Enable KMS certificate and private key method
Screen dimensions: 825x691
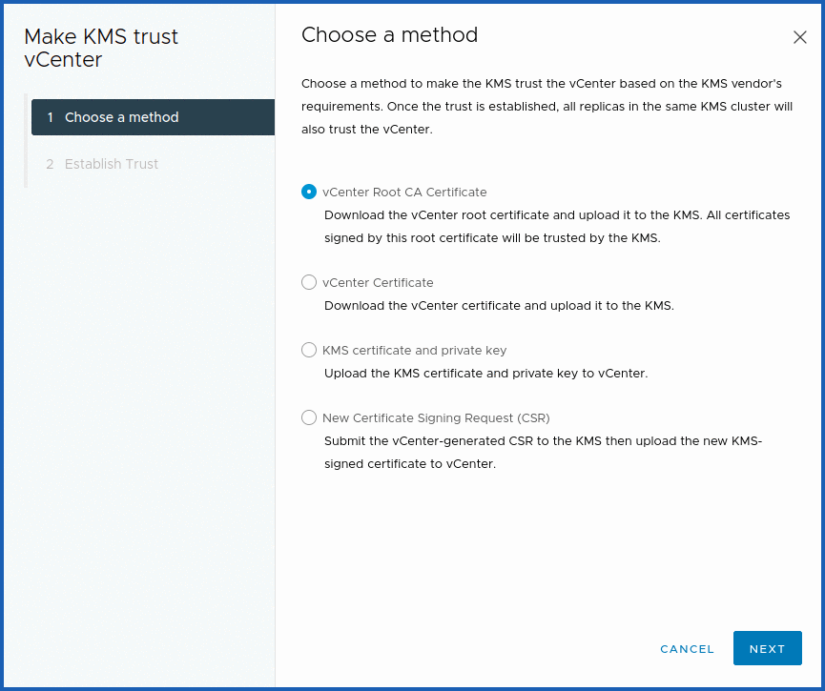(x=308, y=350)
